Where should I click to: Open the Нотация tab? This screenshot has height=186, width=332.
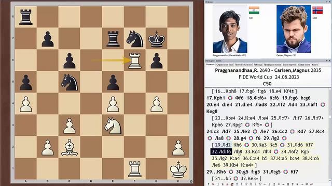[x=211, y=65]
